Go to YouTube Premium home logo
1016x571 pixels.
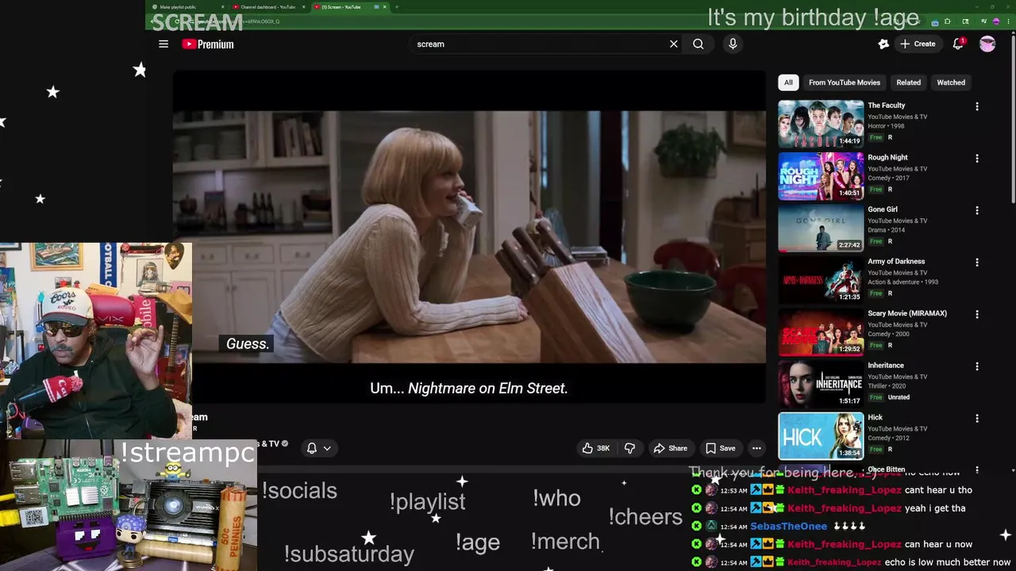(x=208, y=44)
